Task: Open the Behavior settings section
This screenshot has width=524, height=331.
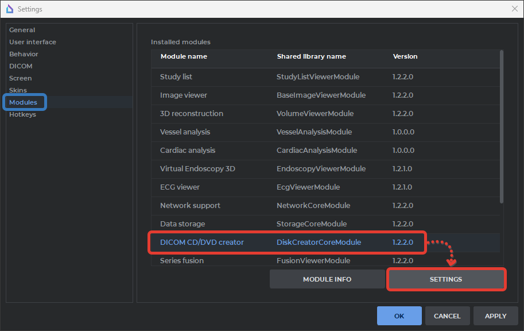Action: [24, 54]
